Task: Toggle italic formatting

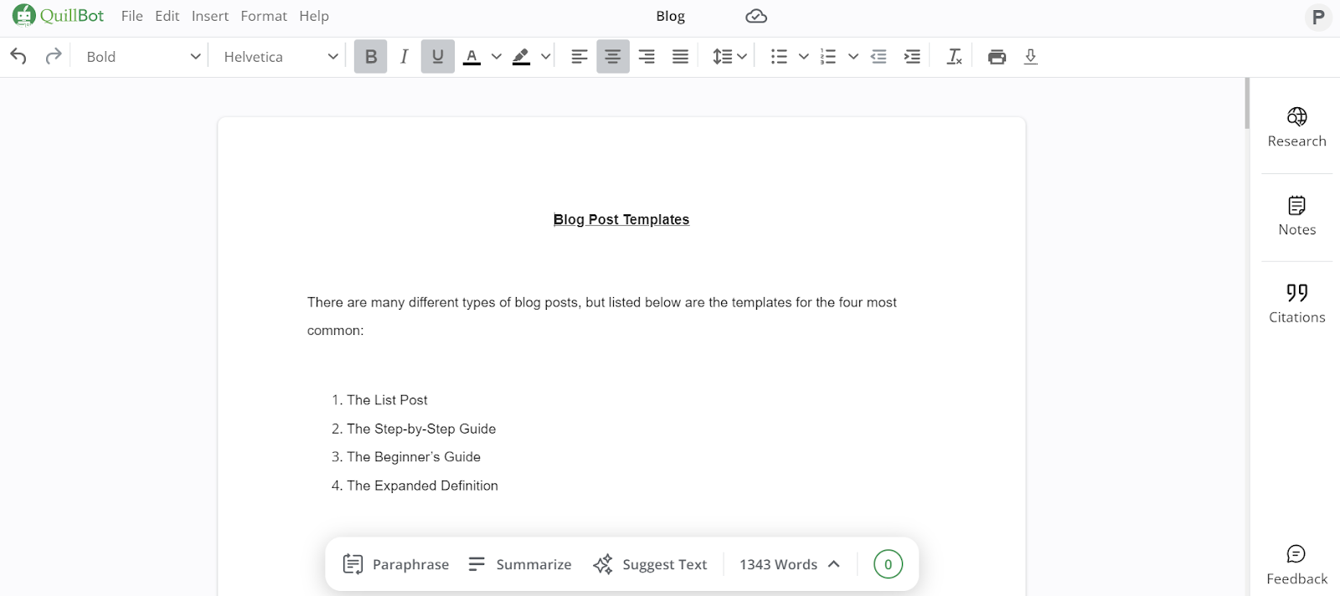Action: 405,57
